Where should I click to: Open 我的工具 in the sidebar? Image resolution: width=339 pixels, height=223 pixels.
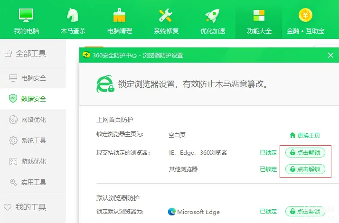point(31,207)
